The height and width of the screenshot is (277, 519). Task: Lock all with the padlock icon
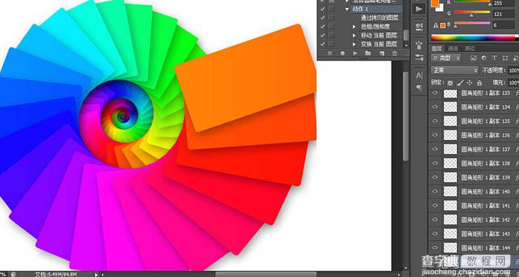pos(479,83)
